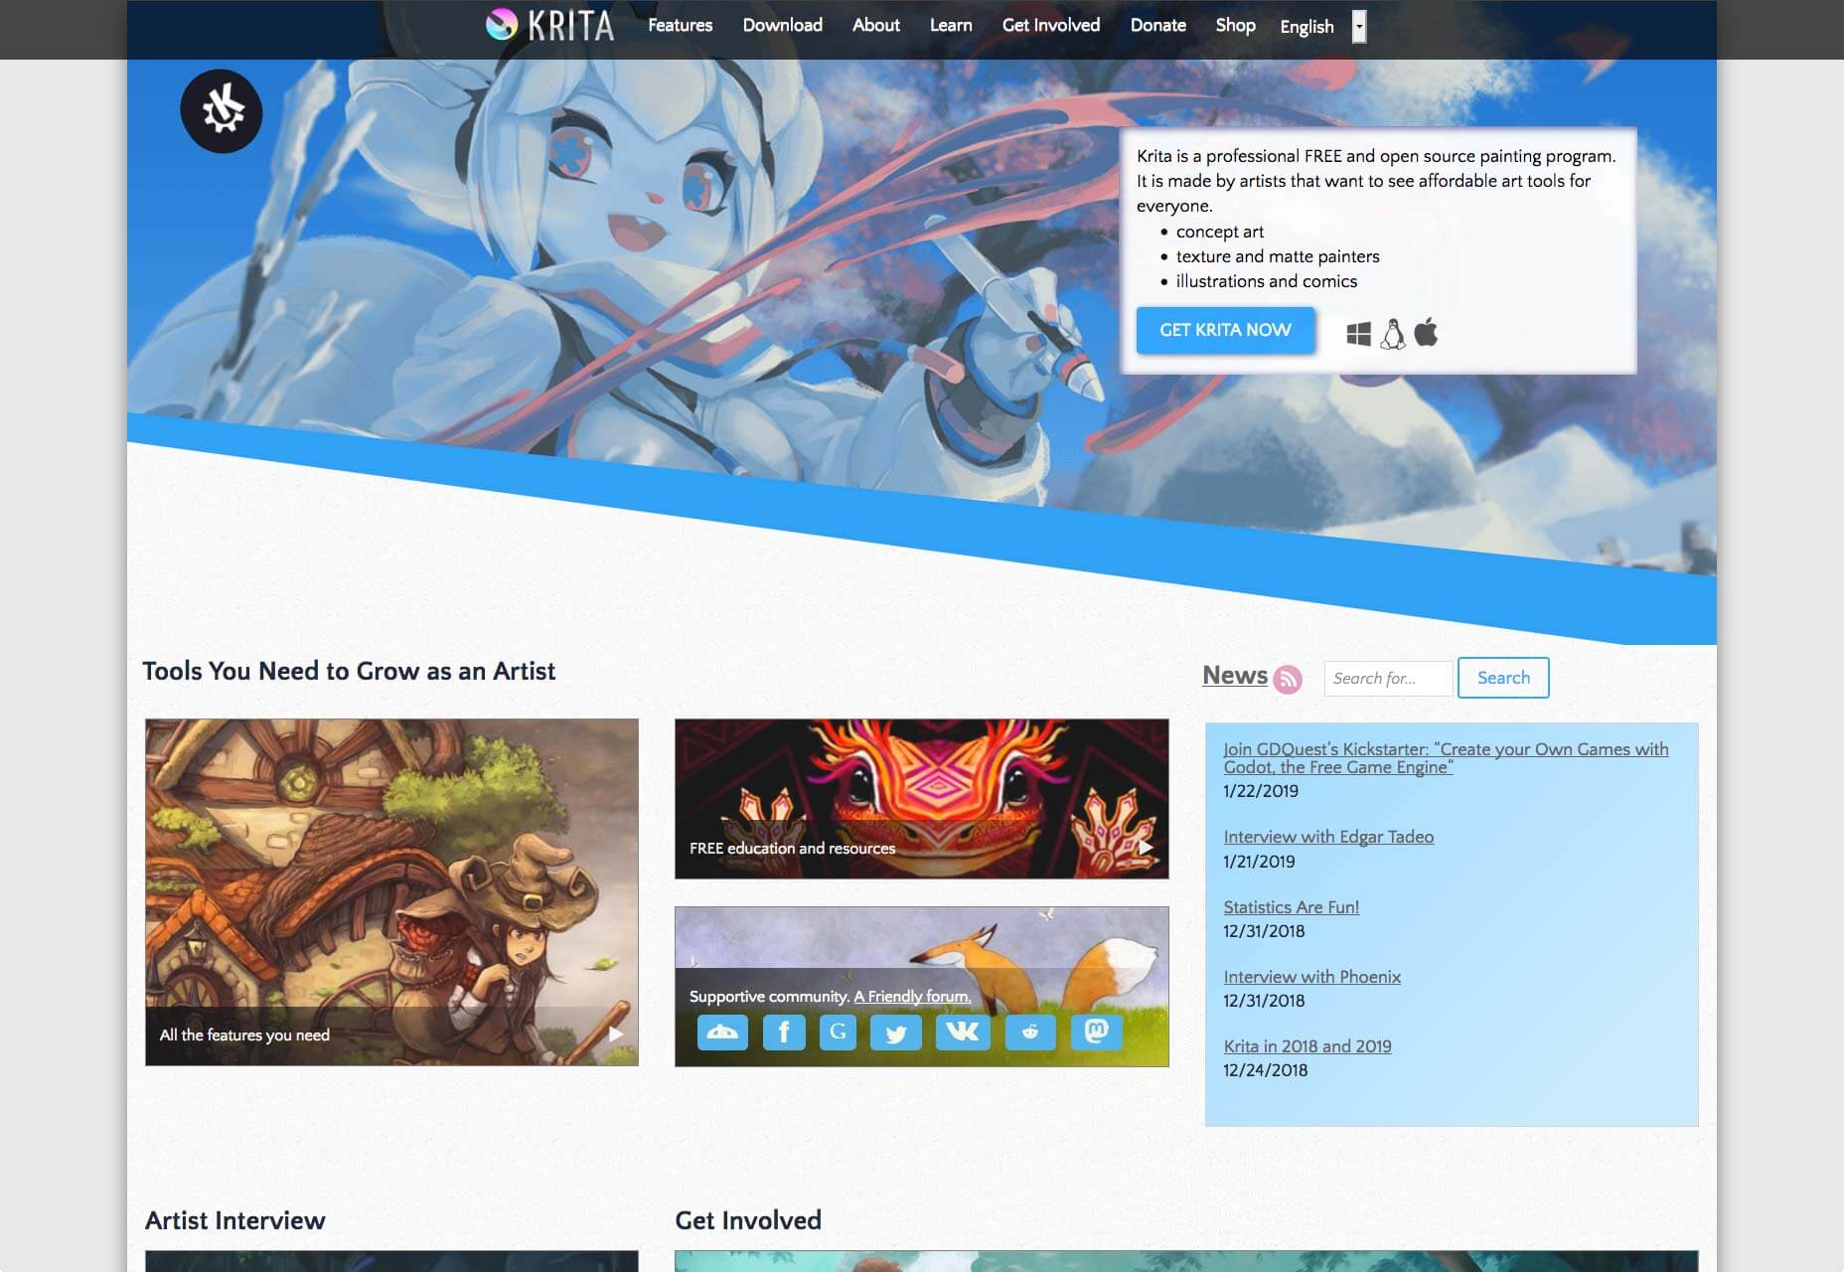
Task: Open the About menu item
Action: tap(876, 25)
